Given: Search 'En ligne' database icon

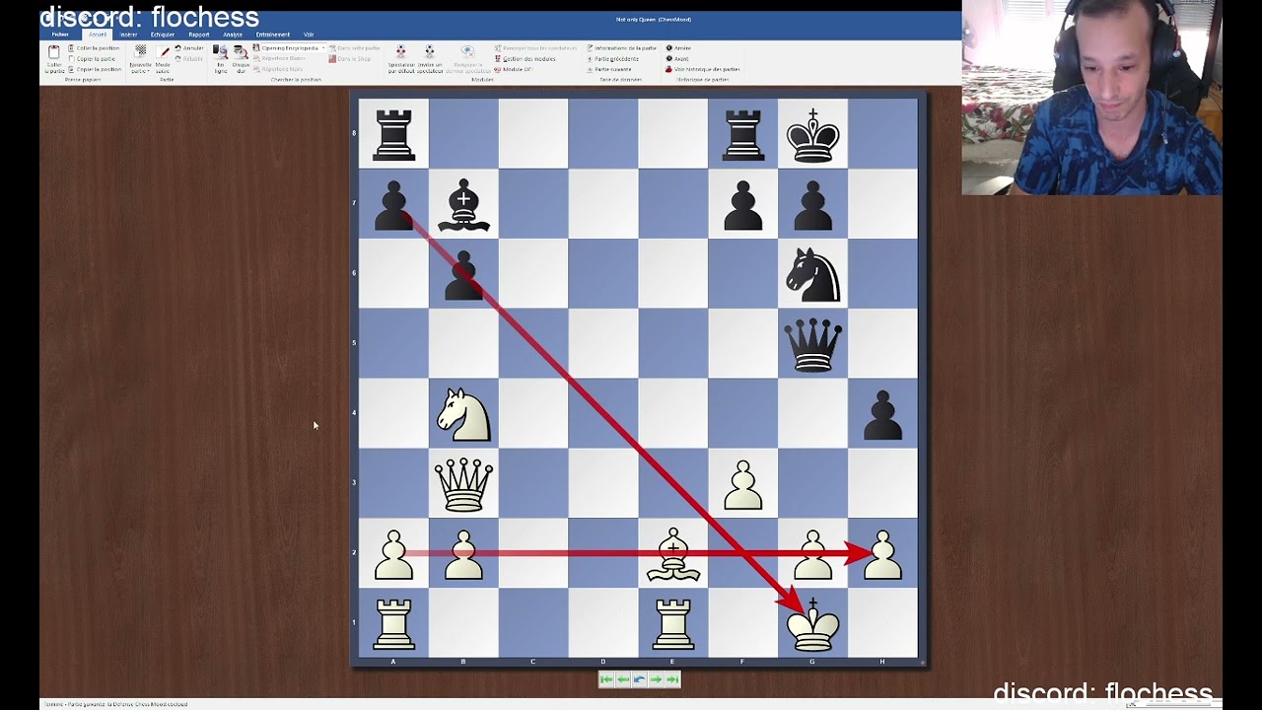Looking at the screenshot, I should 221,52.
